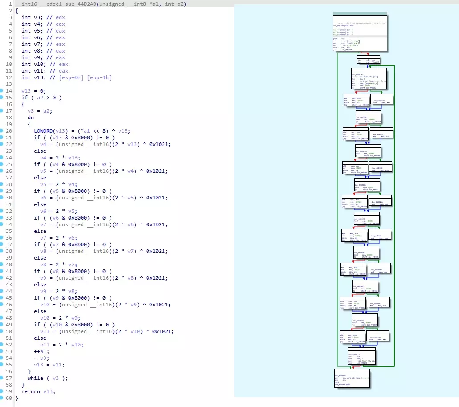Click line number 12 in the gutter
Screen dimensions: 459x407
[10, 77]
